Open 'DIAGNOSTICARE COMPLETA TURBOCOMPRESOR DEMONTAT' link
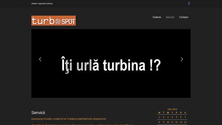 (x=69, y=119)
